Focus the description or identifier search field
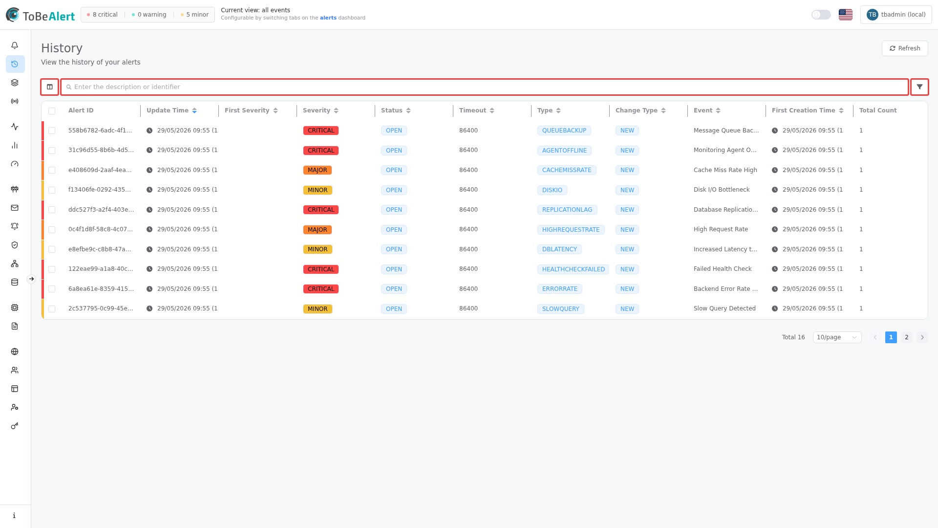938x528 pixels. point(485,87)
